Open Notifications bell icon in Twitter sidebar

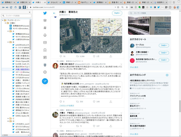pos(45,35)
